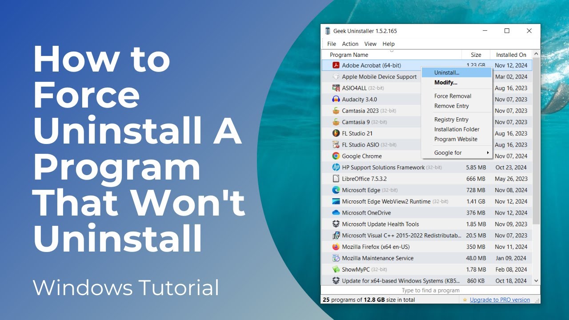Click the Oct 18, 2024 install date
569x320 pixels.
click(511, 281)
